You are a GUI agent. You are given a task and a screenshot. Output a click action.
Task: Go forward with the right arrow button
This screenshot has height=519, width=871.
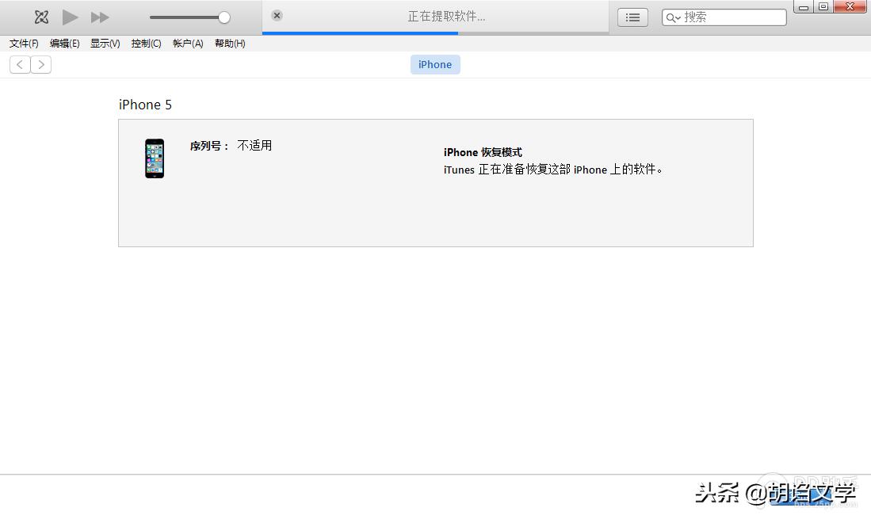pos(41,65)
